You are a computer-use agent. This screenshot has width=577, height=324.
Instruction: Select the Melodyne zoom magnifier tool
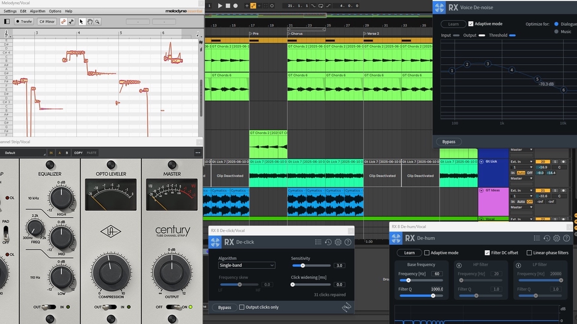(x=97, y=22)
